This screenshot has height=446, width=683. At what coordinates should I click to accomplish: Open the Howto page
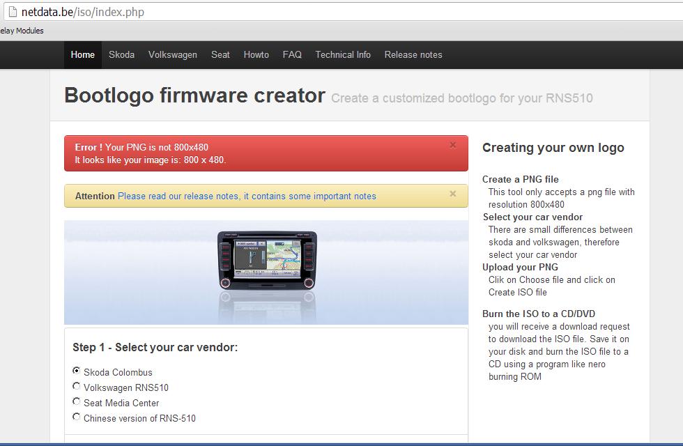tap(256, 54)
